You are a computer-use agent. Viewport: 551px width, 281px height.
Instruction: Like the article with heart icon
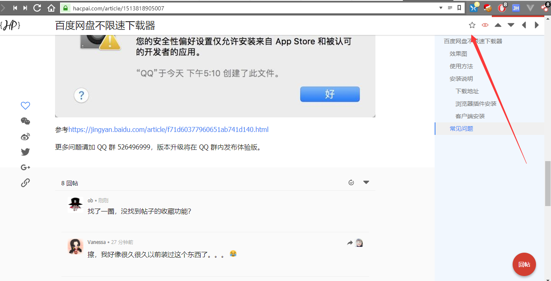[25, 106]
